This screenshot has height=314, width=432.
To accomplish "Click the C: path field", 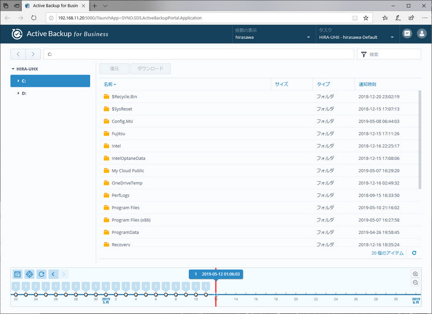I will (x=199, y=54).
